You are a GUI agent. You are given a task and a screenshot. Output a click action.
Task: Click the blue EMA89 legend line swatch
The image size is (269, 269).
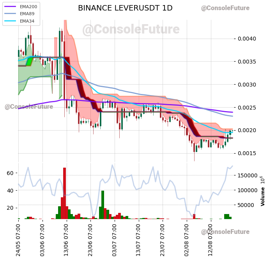10,14
